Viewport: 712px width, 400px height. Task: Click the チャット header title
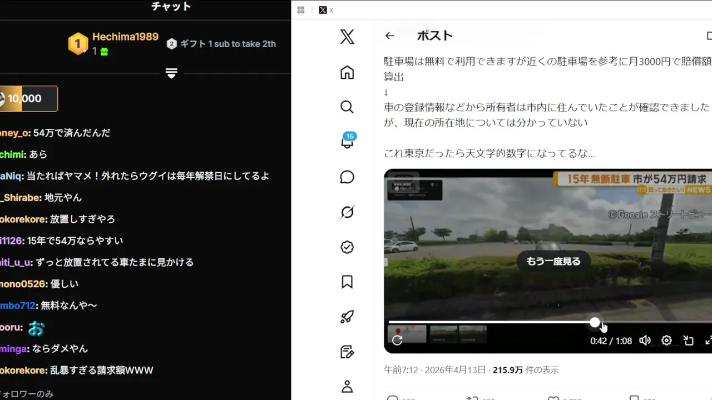[171, 7]
